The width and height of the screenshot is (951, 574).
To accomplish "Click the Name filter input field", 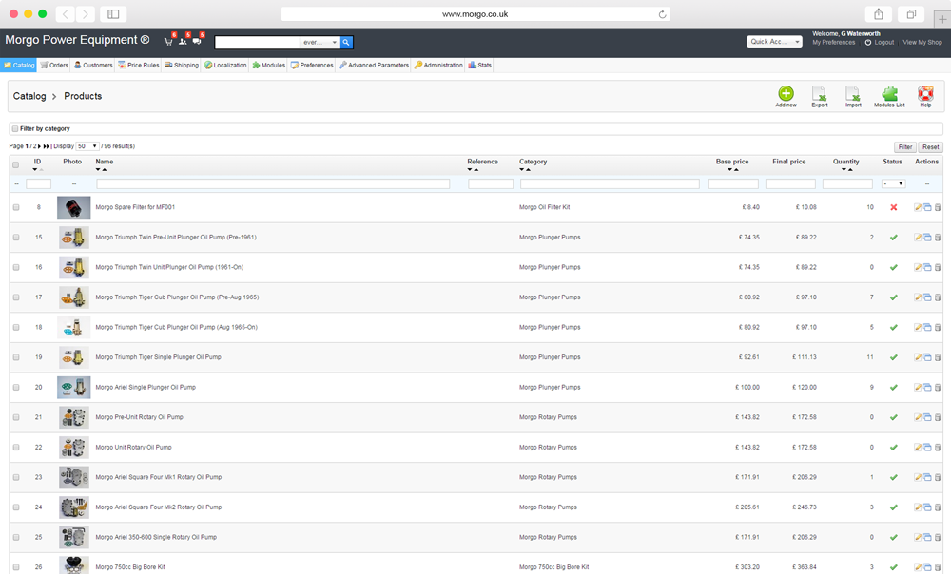I will 273,183.
